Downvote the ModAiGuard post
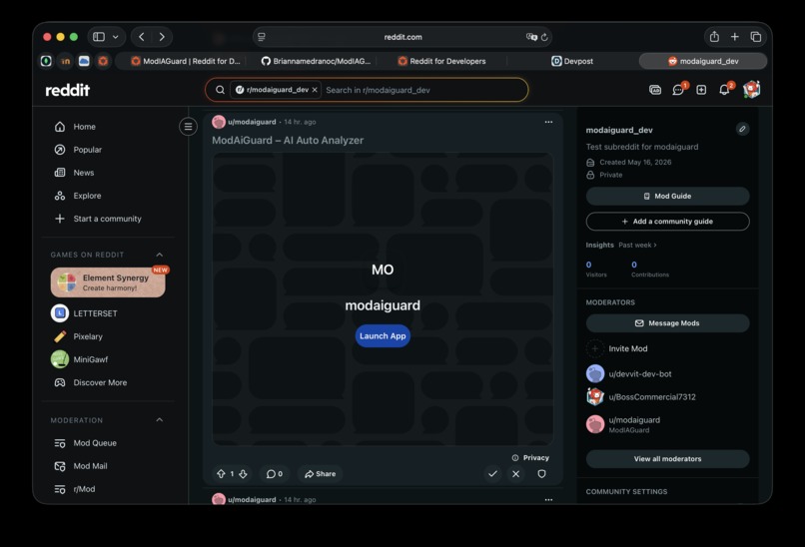Screen dimensions: 805x547 point(244,474)
